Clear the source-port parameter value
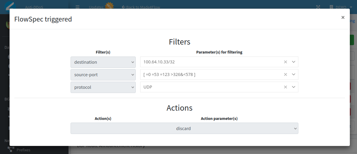The image size is (357, 154). tap(285, 74)
